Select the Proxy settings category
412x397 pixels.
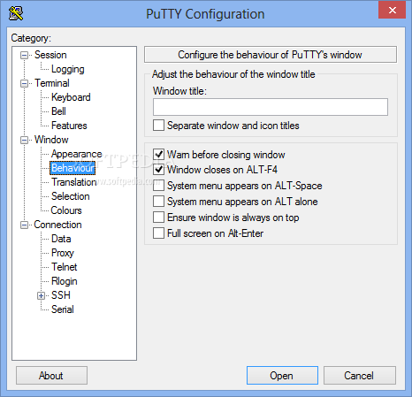point(63,253)
